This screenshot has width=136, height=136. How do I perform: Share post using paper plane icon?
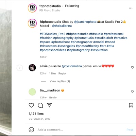coord(49,105)
